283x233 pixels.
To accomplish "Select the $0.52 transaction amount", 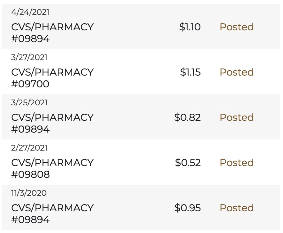I will (188, 163).
